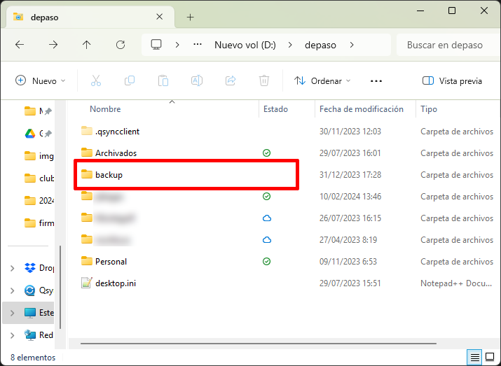
Task: Open the three-dots more options menu
Action: (x=376, y=81)
